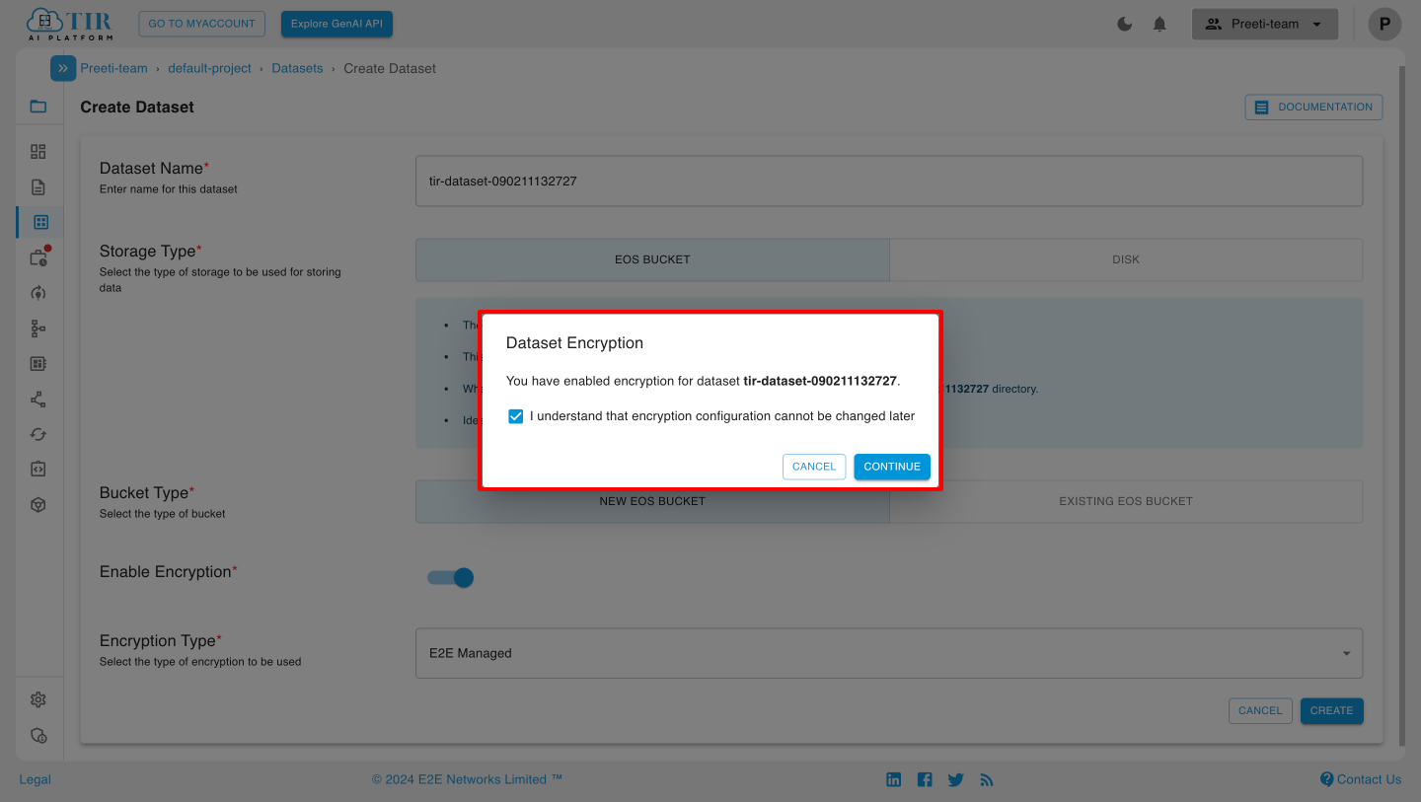
Task: Click CANCEL in the Dataset Encryption dialog
Action: click(814, 467)
